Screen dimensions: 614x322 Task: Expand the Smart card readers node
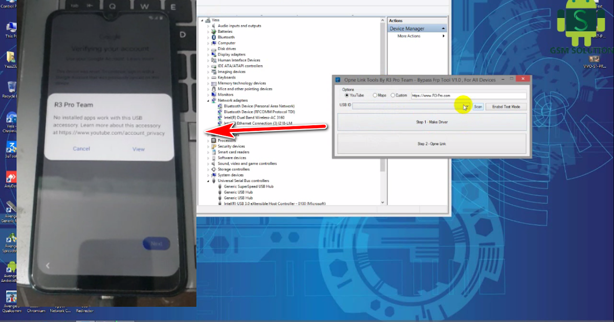point(208,152)
